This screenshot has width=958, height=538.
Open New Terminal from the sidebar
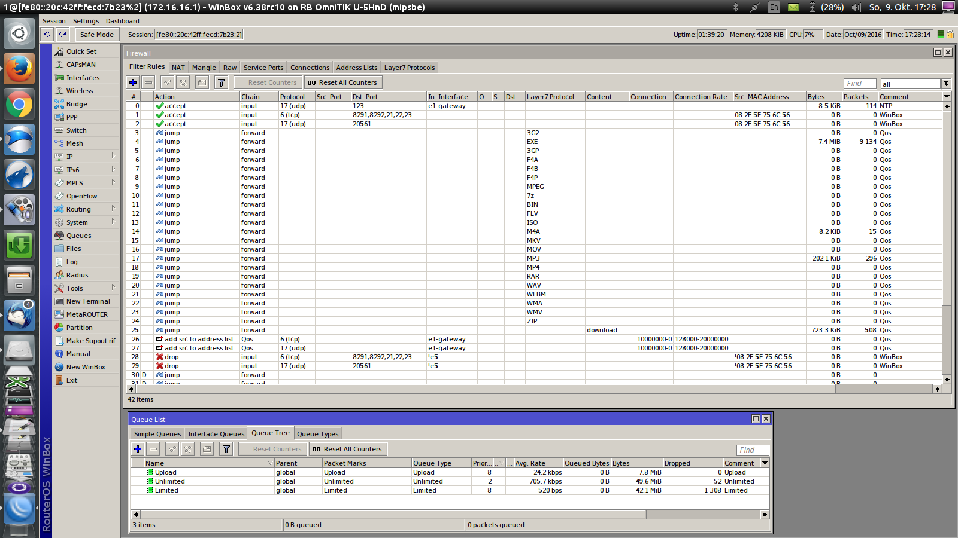(x=86, y=301)
